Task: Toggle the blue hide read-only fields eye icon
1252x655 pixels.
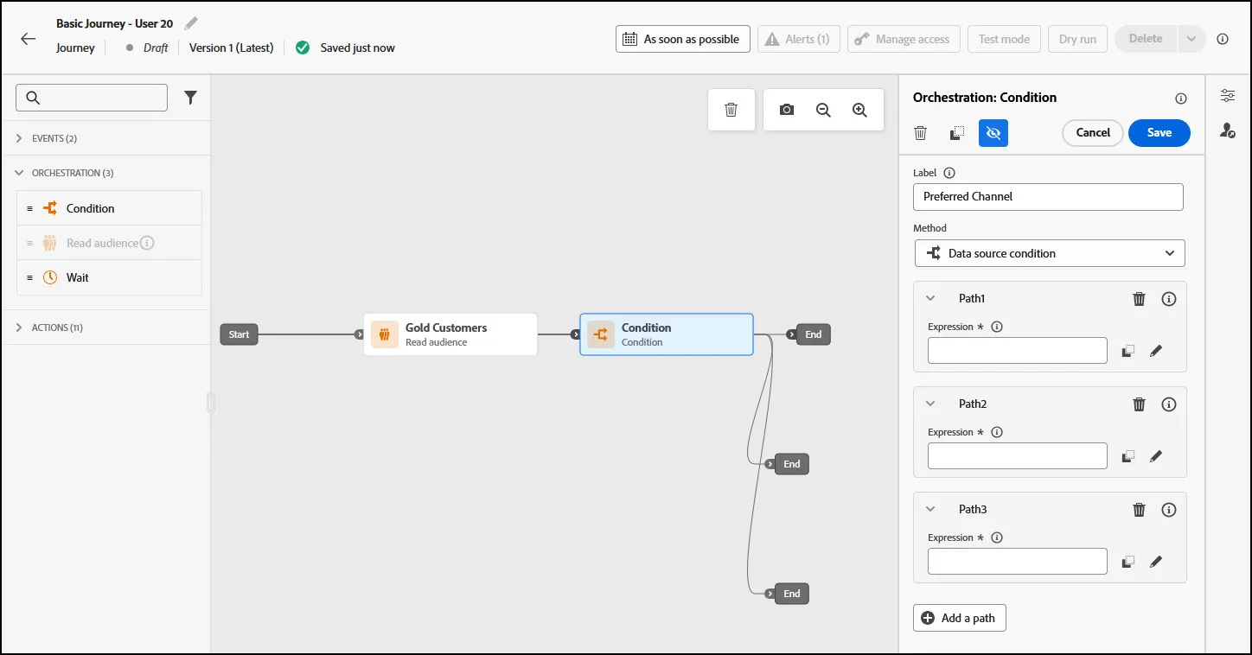Action: (x=993, y=133)
